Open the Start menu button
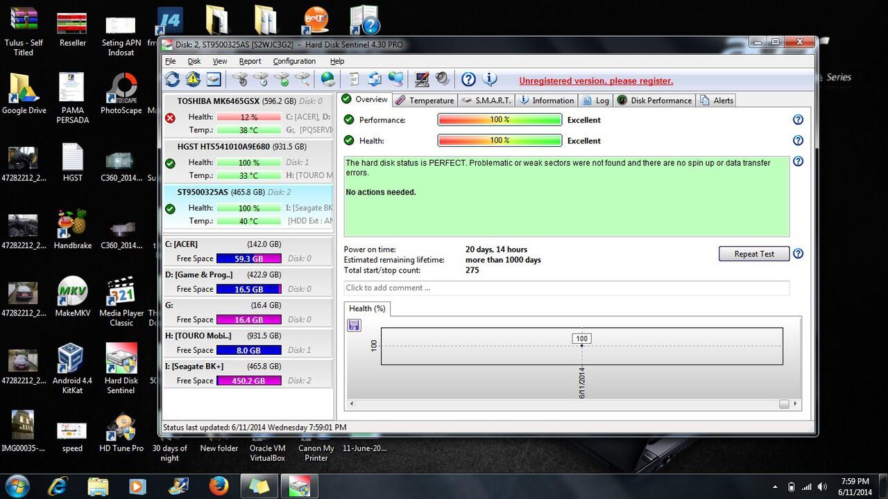The width and height of the screenshot is (888, 499). coord(17,486)
